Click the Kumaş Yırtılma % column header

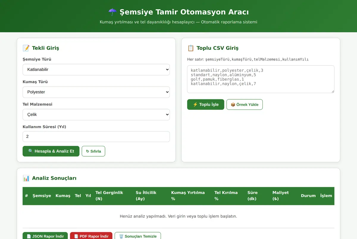(190, 196)
